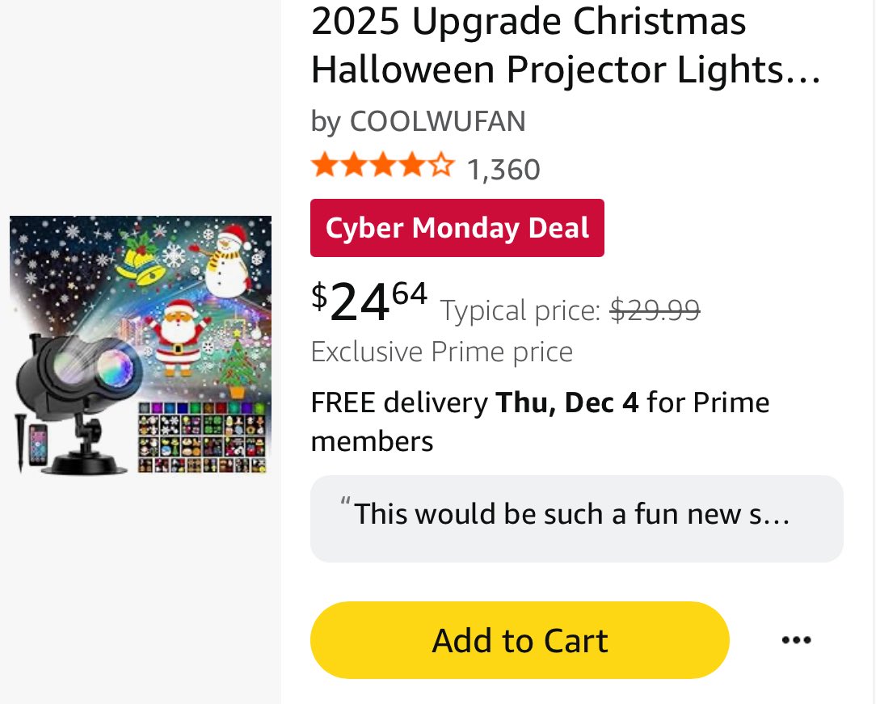Click the struck-through $29.99 typical price
The height and width of the screenshot is (704, 880).
(655, 310)
